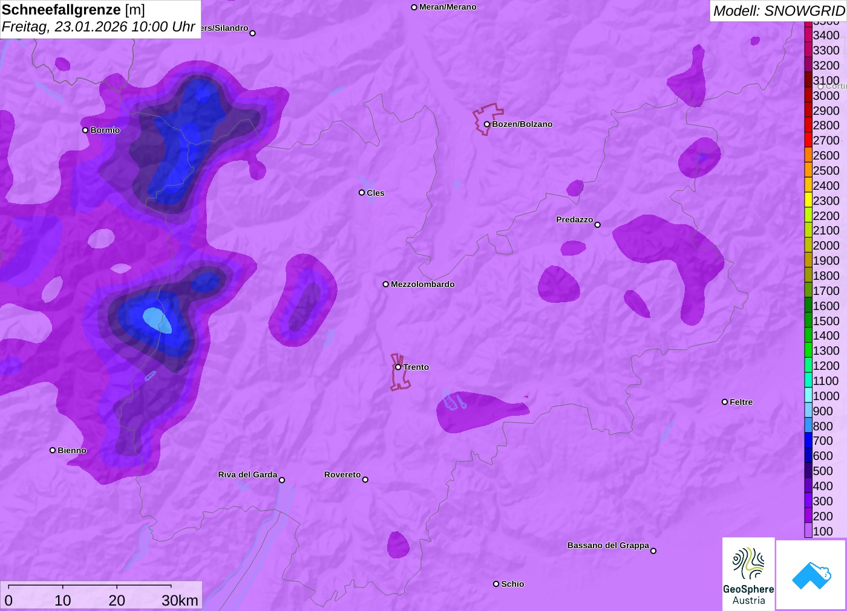
Task: Click the light blue snowline peak near Bienno
Action: coord(157,320)
